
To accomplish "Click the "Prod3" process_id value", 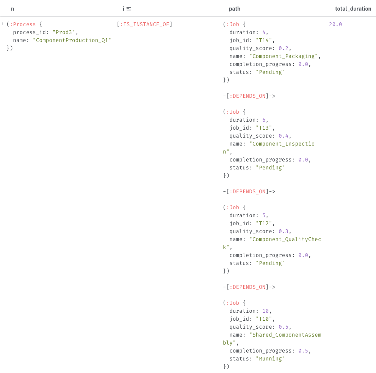I will coord(64,33).
